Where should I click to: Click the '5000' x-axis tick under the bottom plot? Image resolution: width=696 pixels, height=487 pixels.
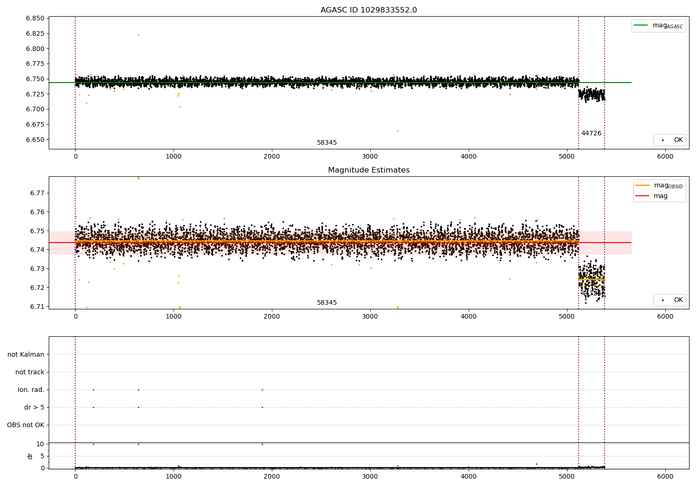point(567,476)
